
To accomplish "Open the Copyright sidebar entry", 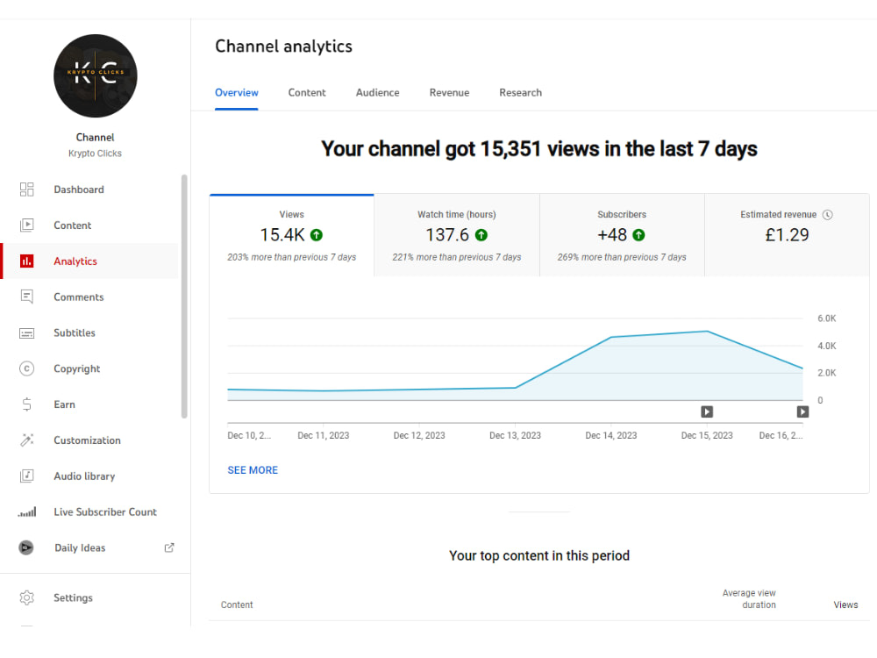I will 76,368.
